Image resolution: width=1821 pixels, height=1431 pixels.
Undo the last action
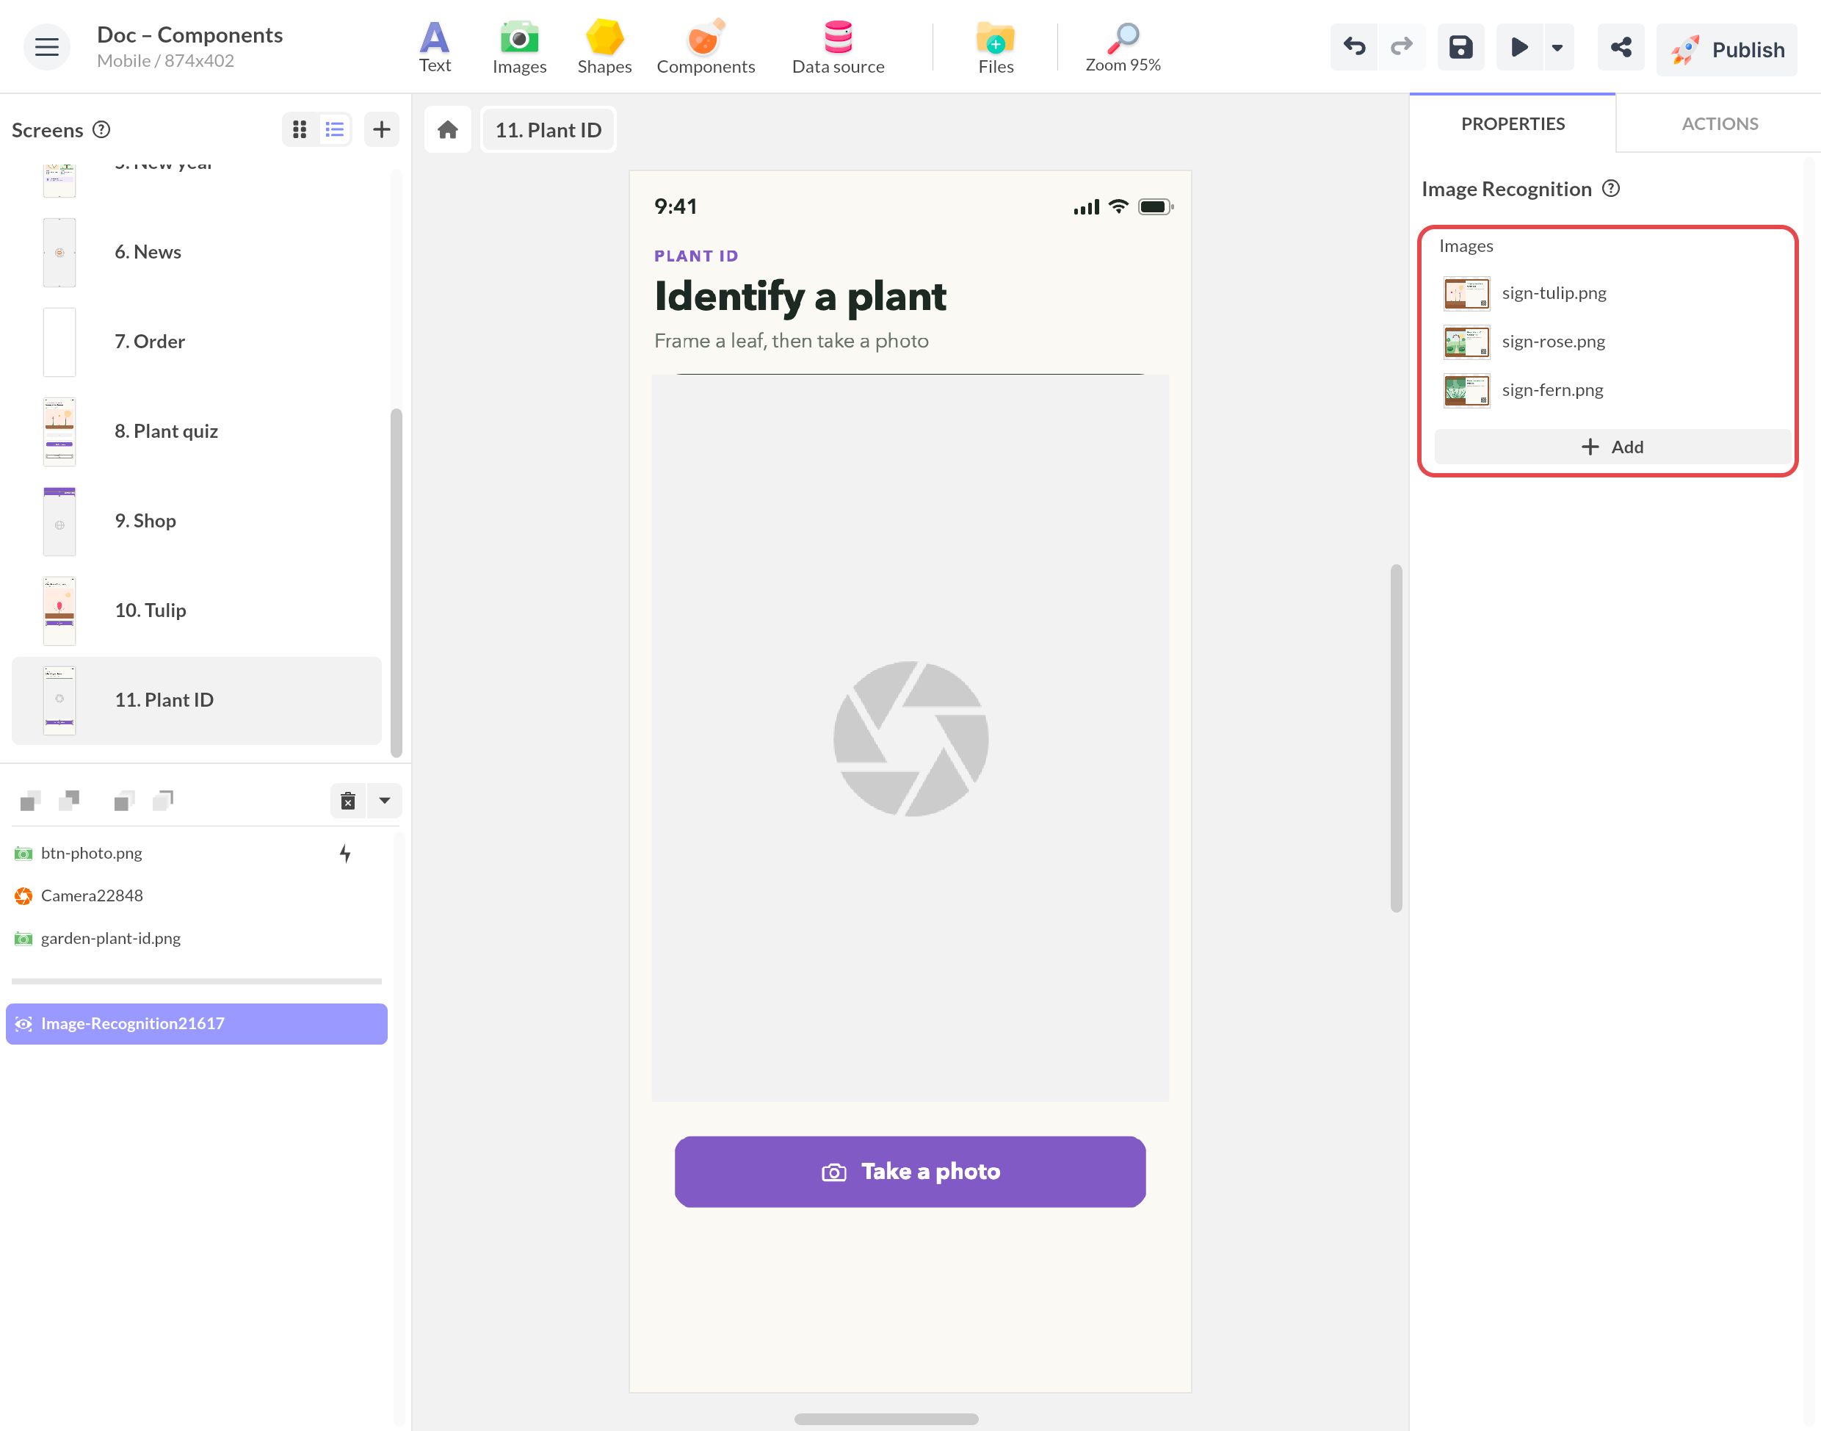[x=1353, y=47]
